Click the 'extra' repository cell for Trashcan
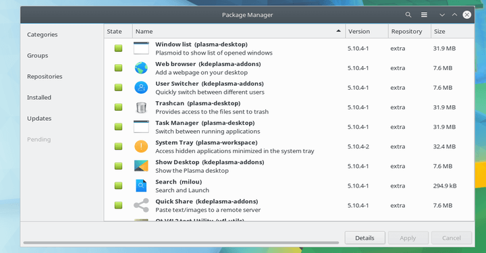 pyautogui.click(x=398, y=107)
